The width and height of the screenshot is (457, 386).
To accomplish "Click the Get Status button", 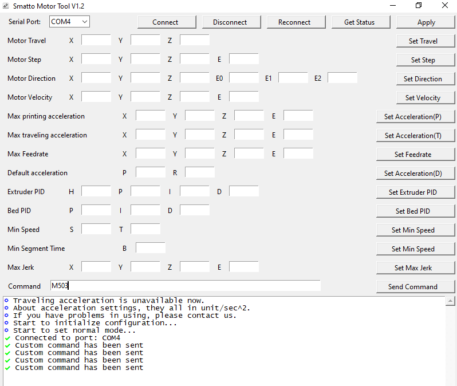I will click(x=361, y=22).
